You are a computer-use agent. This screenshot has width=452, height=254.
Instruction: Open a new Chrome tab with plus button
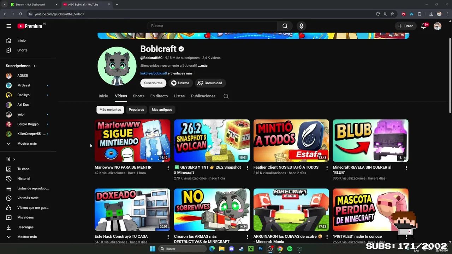(117, 5)
